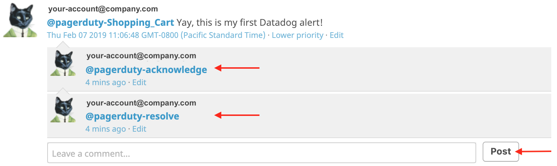The image size is (557, 166).
Task: Click the Yay first Datadog alert message text
Action: click(x=250, y=23)
